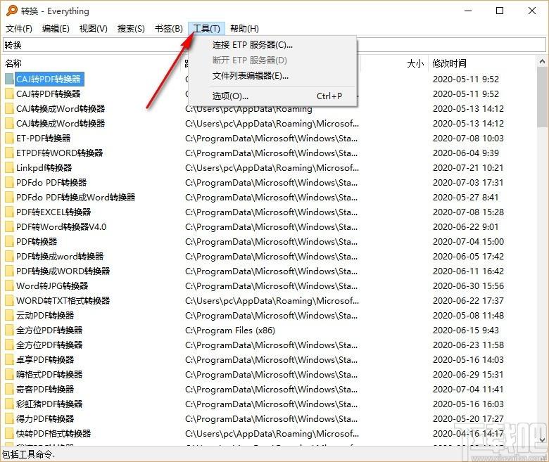Select PDFdo PDF转换成Word转换器 entry
This screenshot has height=462, width=549.
pos(75,198)
